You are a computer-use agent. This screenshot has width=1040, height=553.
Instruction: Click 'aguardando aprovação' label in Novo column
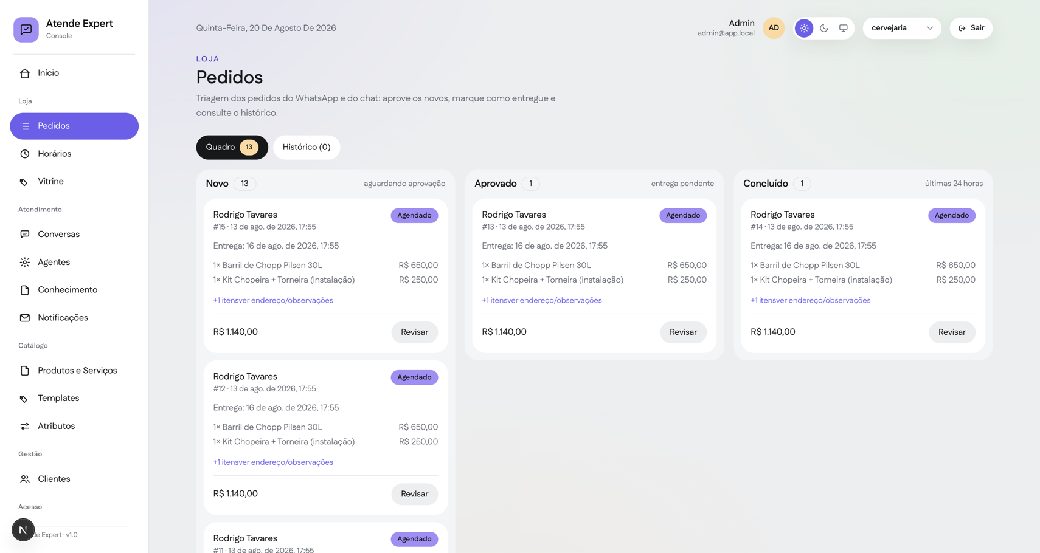(404, 184)
